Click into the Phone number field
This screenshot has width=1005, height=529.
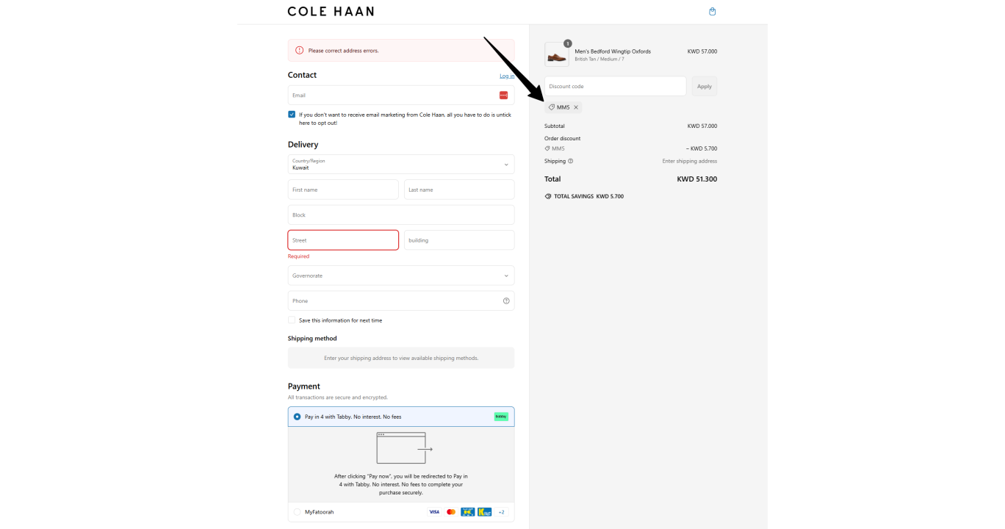(401, 301)
